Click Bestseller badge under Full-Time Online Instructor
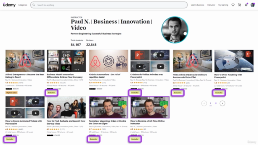The height and width of the screenshot is (145, 258). click(135, 139)
